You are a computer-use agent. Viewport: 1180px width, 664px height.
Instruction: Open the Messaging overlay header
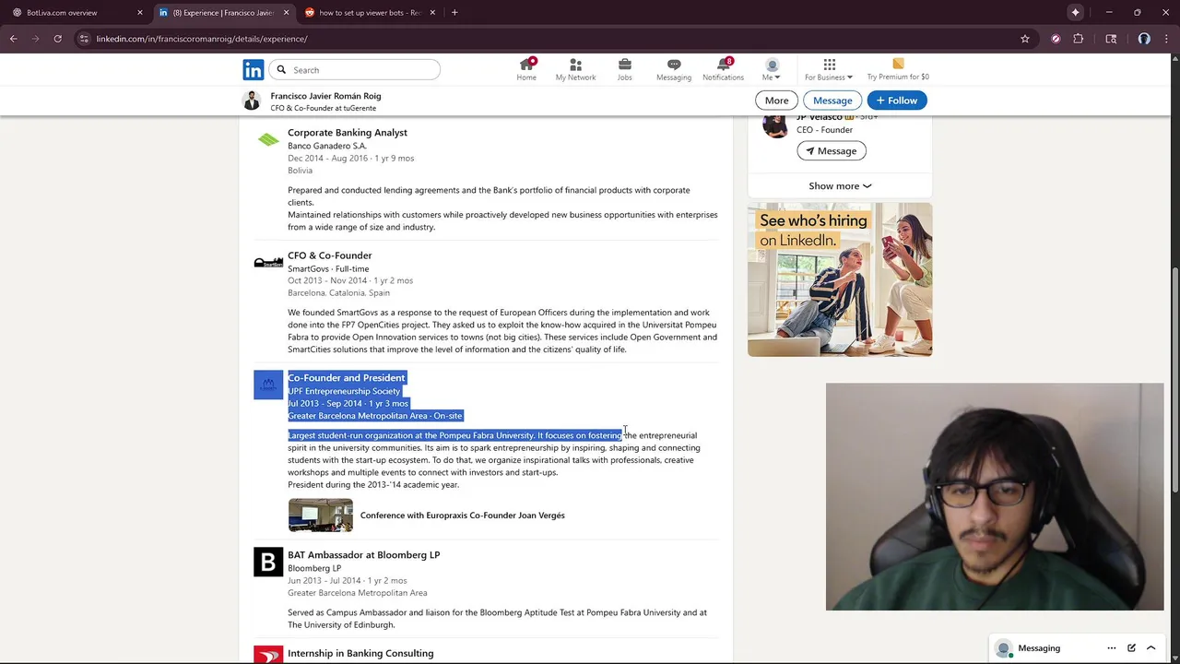1076,648
